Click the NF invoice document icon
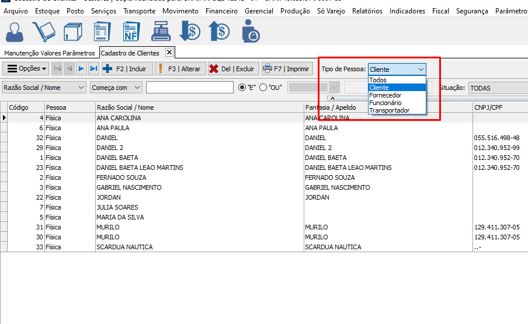This screenshot has height=324, width=528. pyautogui.click(x=131, y=32)
